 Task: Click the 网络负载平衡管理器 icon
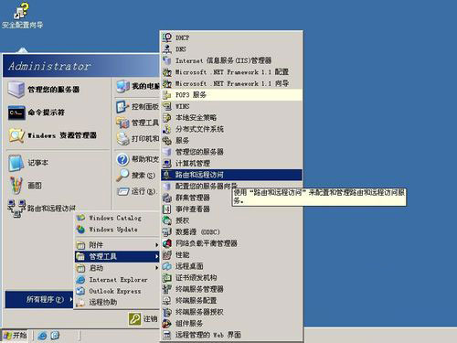point(167,243)
